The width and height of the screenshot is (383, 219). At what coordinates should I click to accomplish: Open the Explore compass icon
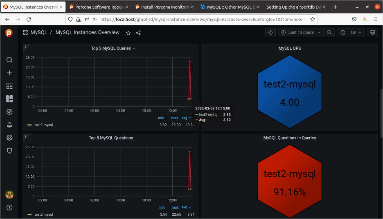pyautogui.click(x=9, y=112)
